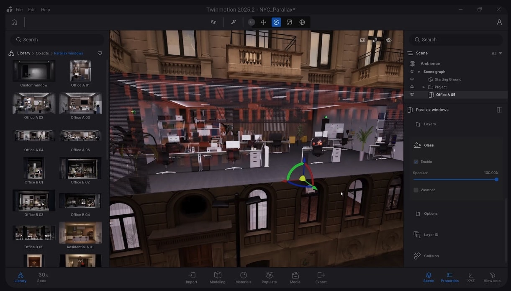
Task: Open the Import dock button
Action: [192, 277]
